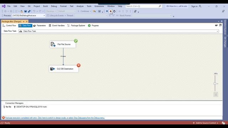Open the Analyze menu

pyautogui.click(x=80, y=6)
